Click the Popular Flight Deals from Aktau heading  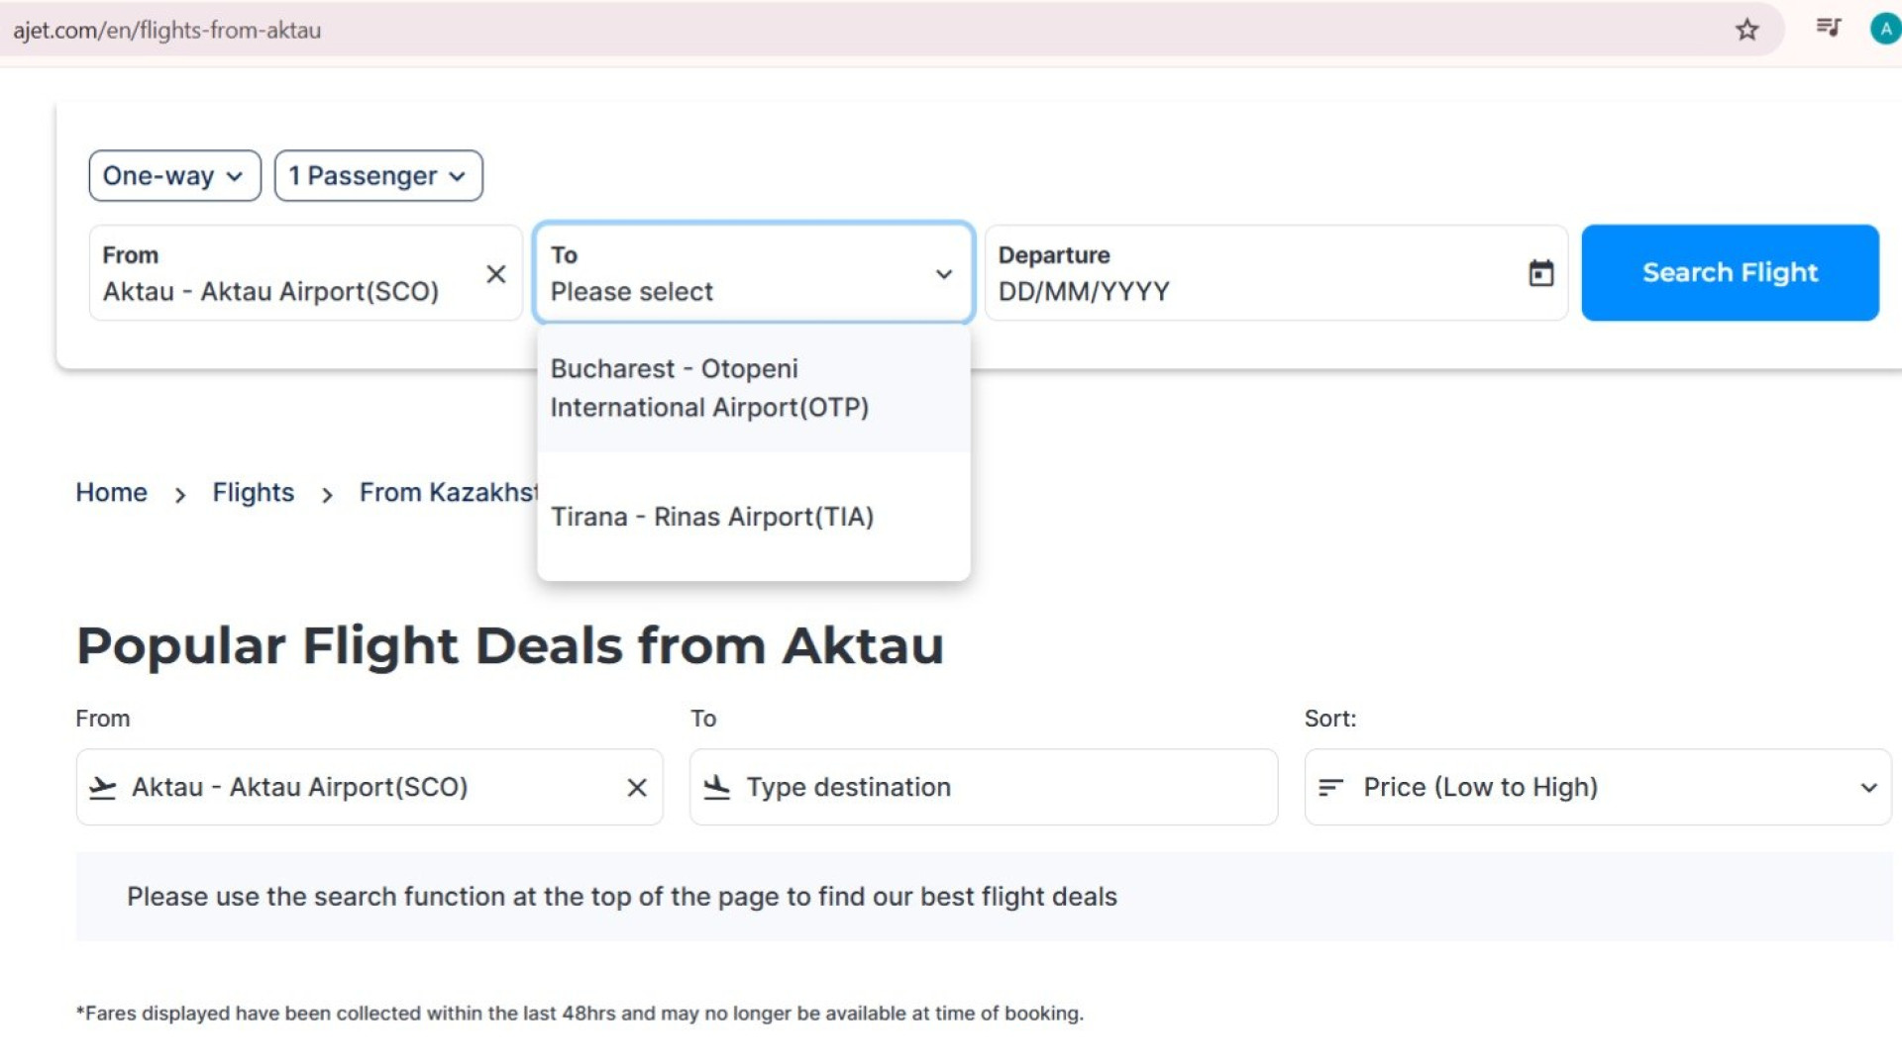(x=510, y=646)
